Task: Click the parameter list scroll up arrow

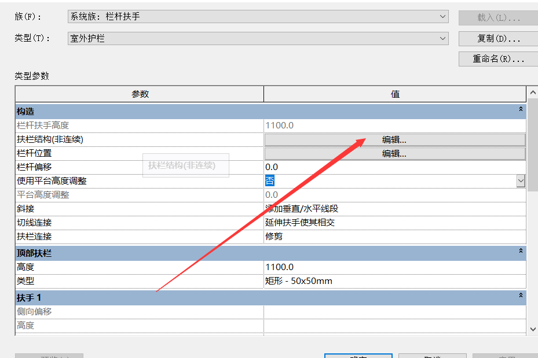Action: 533,93
